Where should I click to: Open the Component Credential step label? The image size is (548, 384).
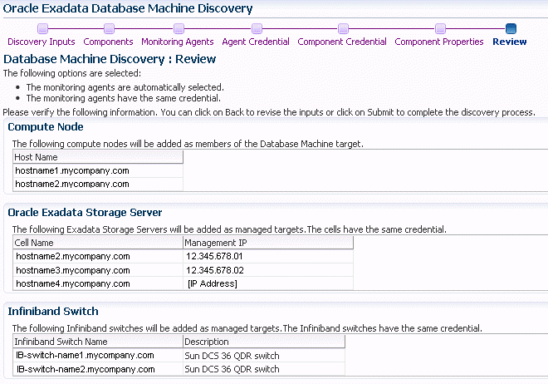click(x=342, y=42)
